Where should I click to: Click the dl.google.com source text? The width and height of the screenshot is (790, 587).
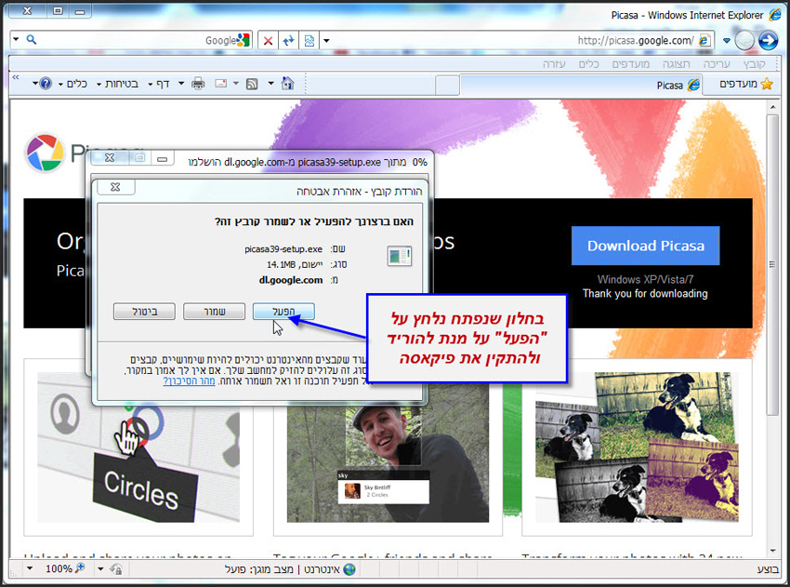291,280
